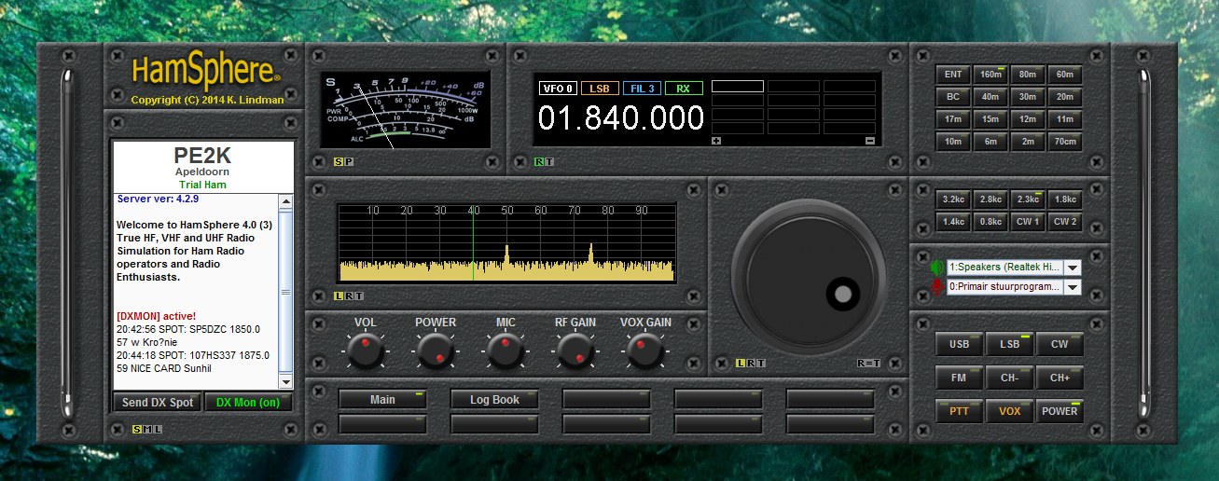Screen dimensions: 1219x481
Task: Click chat scrollbar down arrow
Action: [285, 382]
